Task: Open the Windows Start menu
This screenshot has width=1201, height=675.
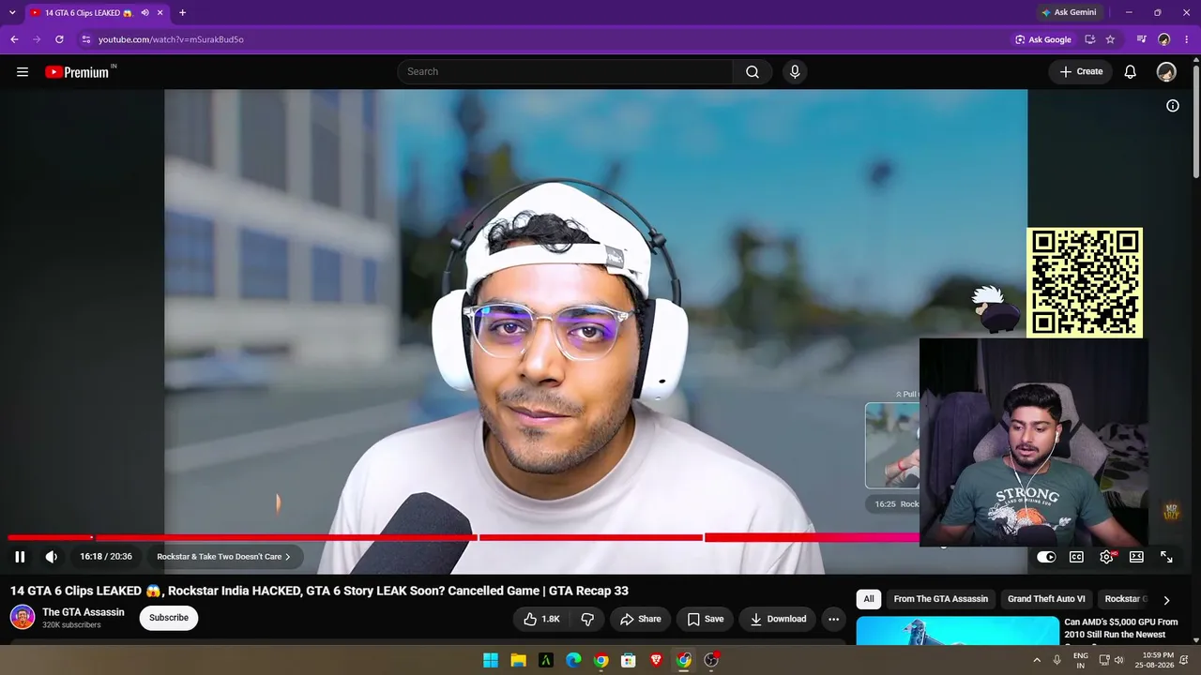Action: [x=491, y=660]
